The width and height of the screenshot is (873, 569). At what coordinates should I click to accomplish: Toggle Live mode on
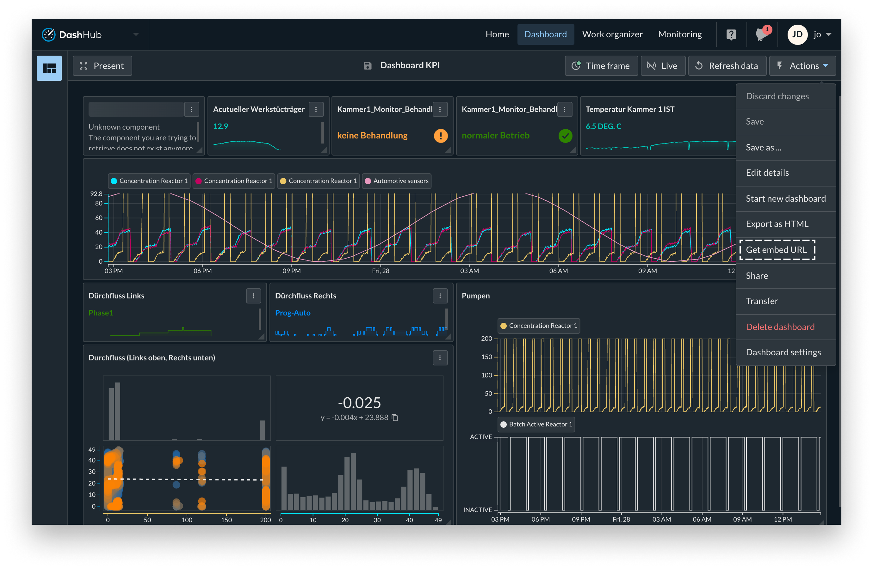663,66
